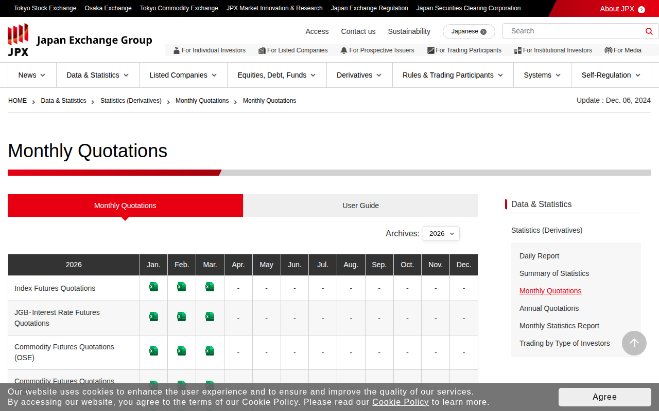Switch to the User Guide tab

click(x=360, y=206)
